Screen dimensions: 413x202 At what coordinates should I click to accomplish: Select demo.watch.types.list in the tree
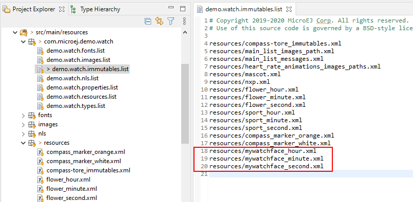coord(76,106)
